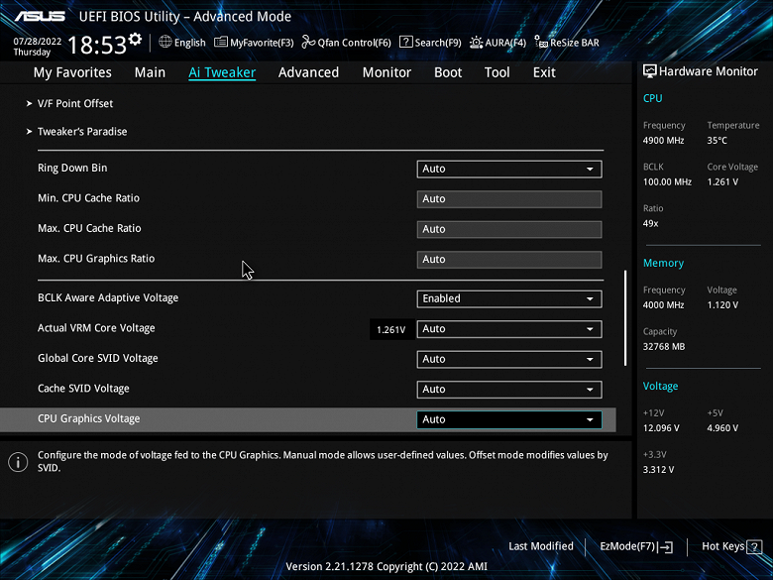Click the 32768 MB capacity value
This screenshot has height=580, width=773.
coord(664,347)
